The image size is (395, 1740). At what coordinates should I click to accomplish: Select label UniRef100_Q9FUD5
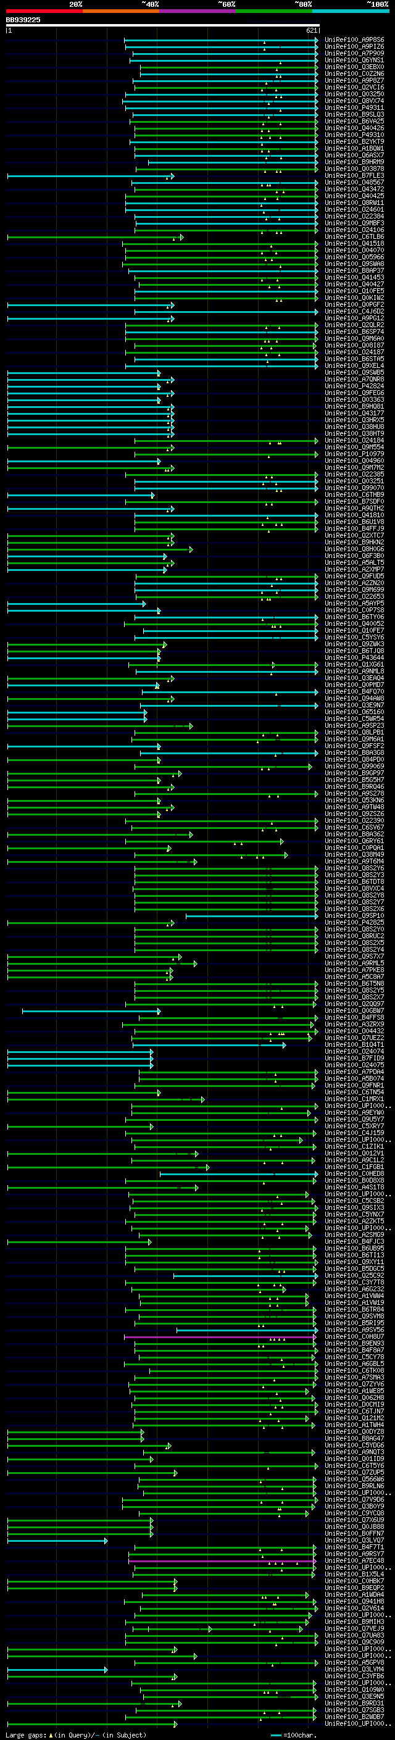354,576
